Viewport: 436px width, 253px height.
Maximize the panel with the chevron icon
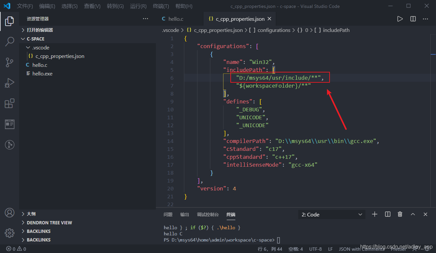(x=413, y=214)
